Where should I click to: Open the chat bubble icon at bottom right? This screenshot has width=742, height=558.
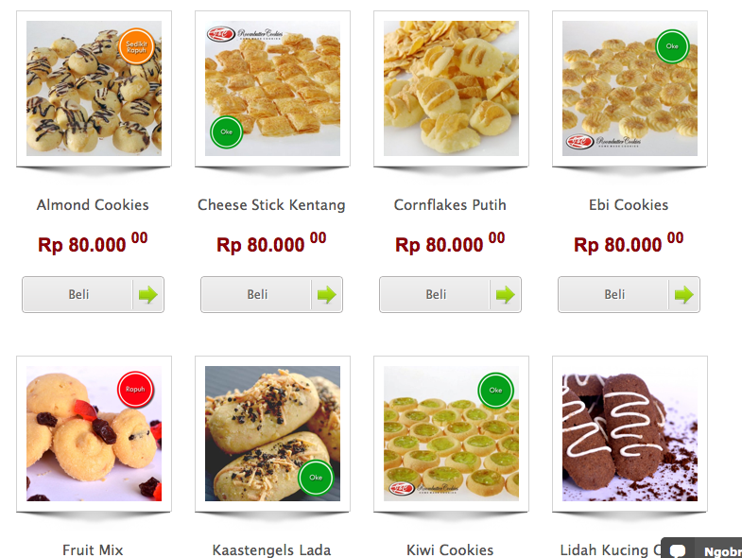678,550
